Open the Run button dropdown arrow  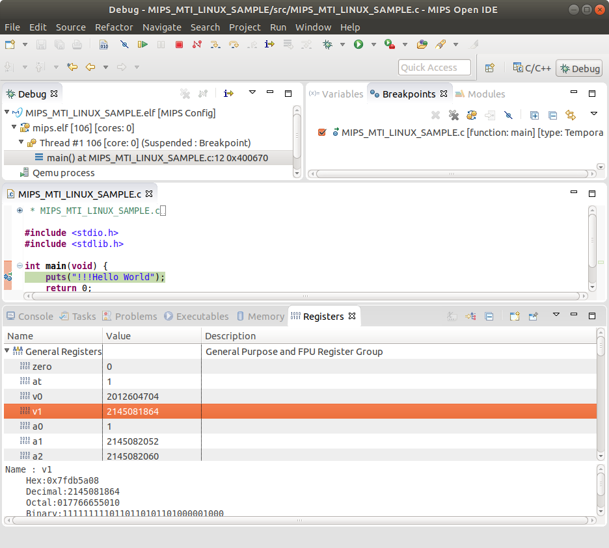373,45
